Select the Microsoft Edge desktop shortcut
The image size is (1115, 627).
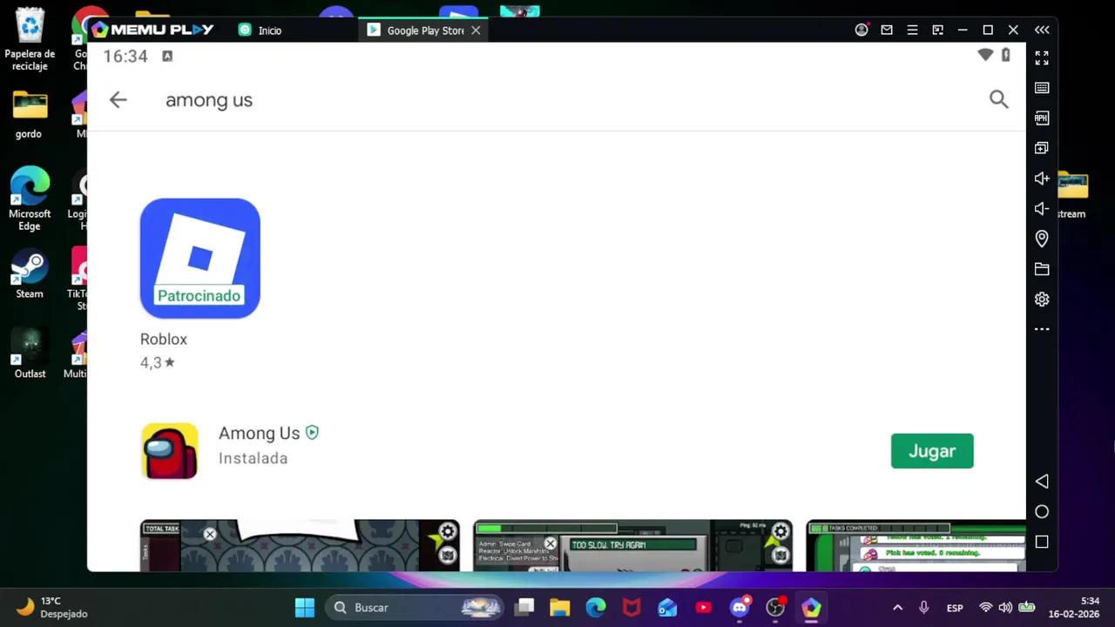(x=30, y=199)
